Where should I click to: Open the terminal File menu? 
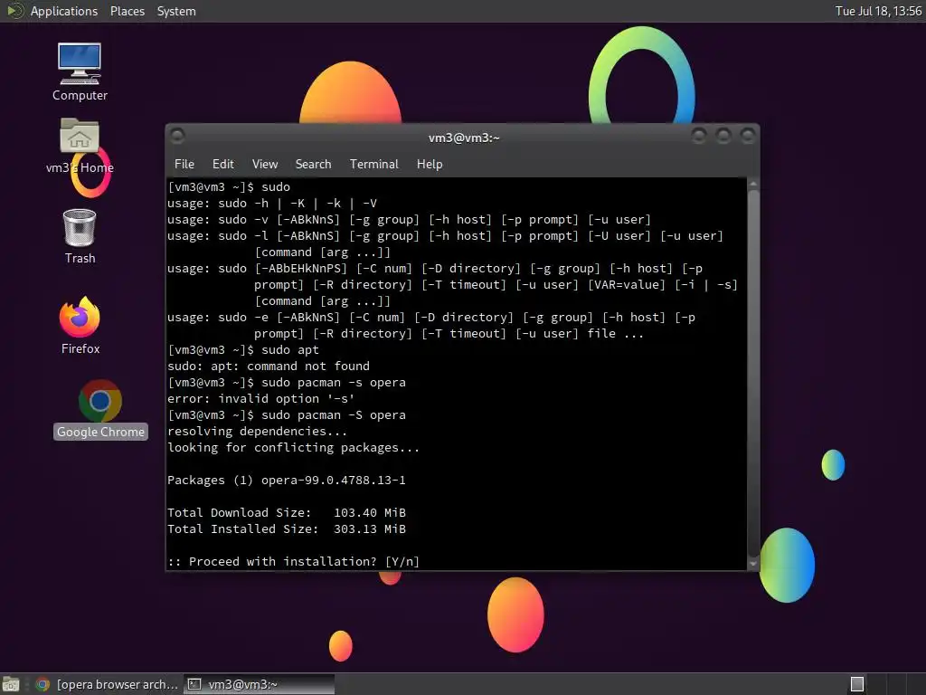pyautogui.click(x=184, y=165)
